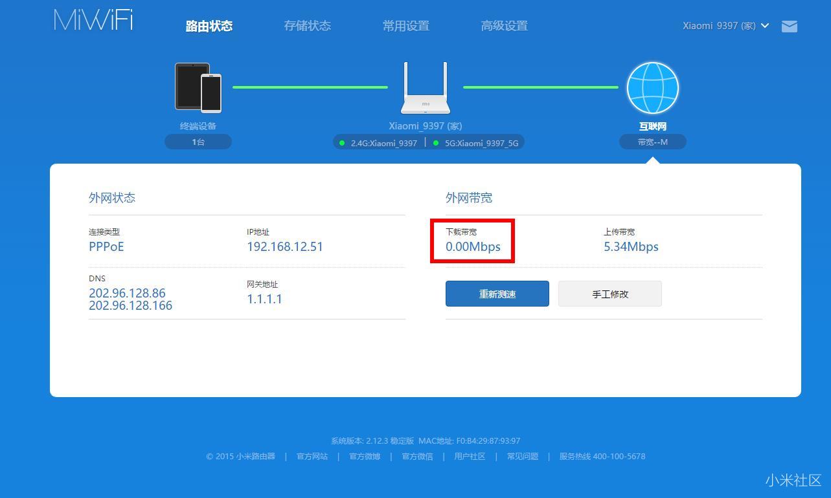831x498 pixels.
Task: Click the 手工修改 button
Action: tap(610, 294)
